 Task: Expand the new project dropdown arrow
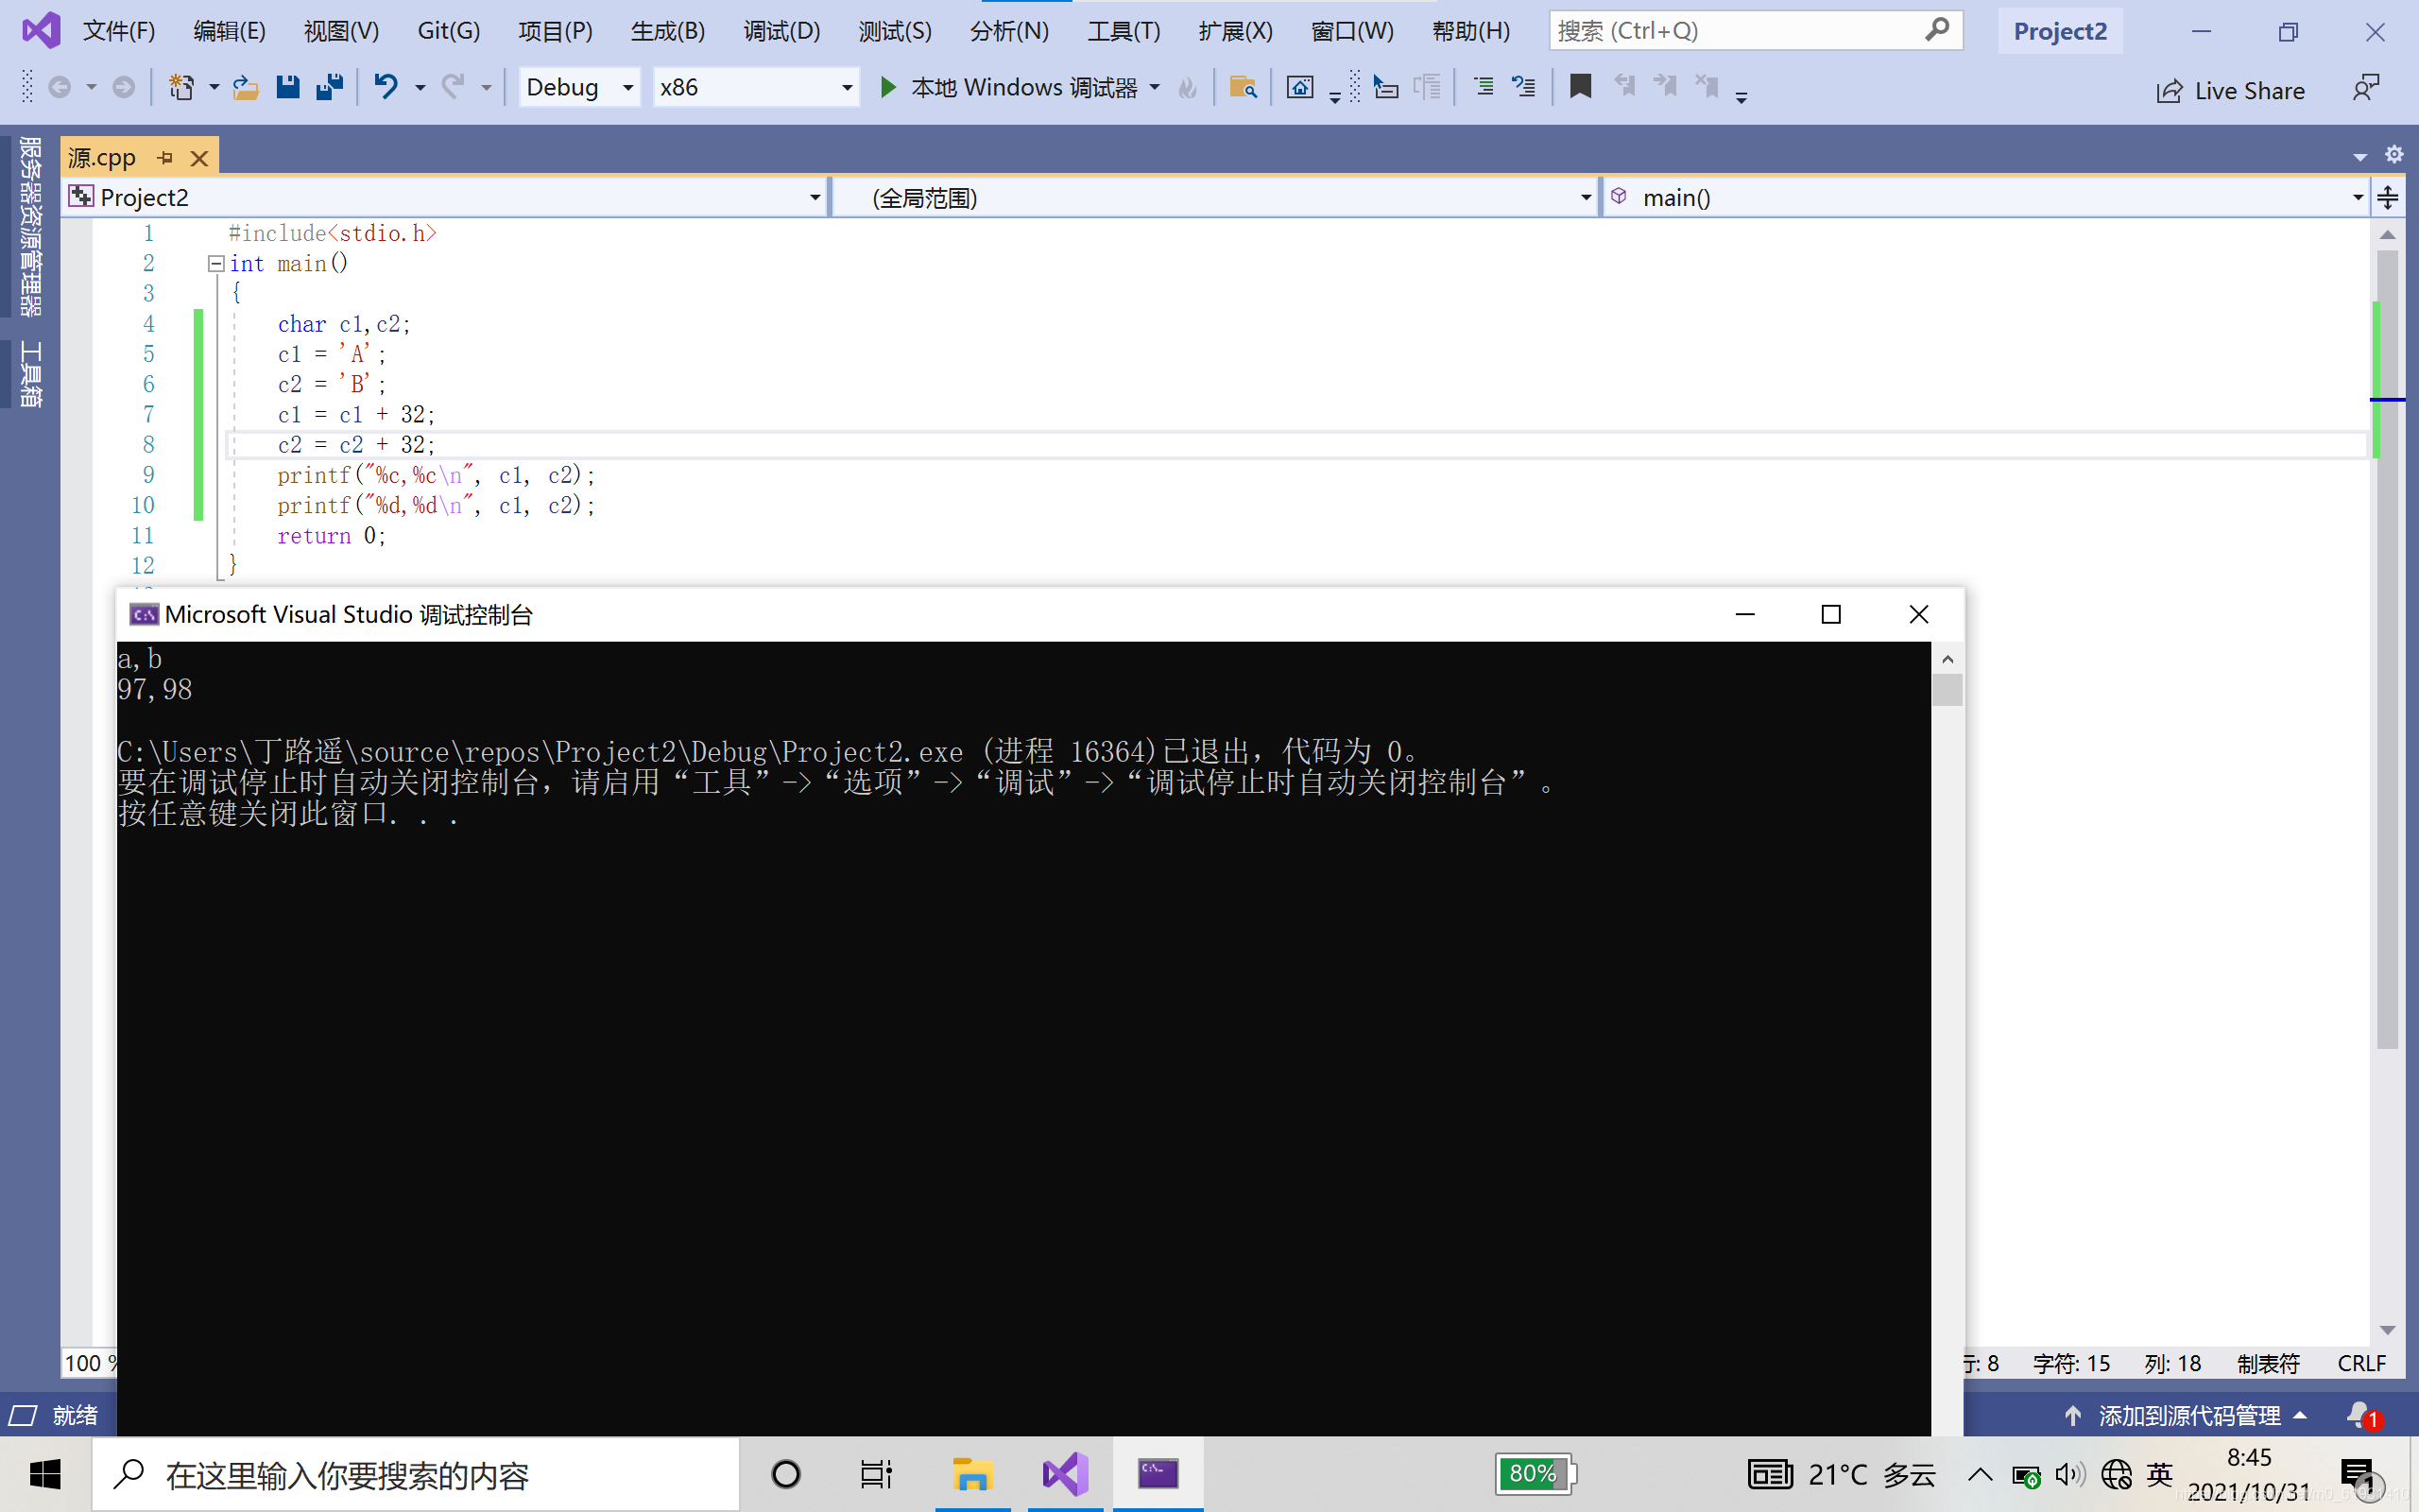(x=214, y=88)
